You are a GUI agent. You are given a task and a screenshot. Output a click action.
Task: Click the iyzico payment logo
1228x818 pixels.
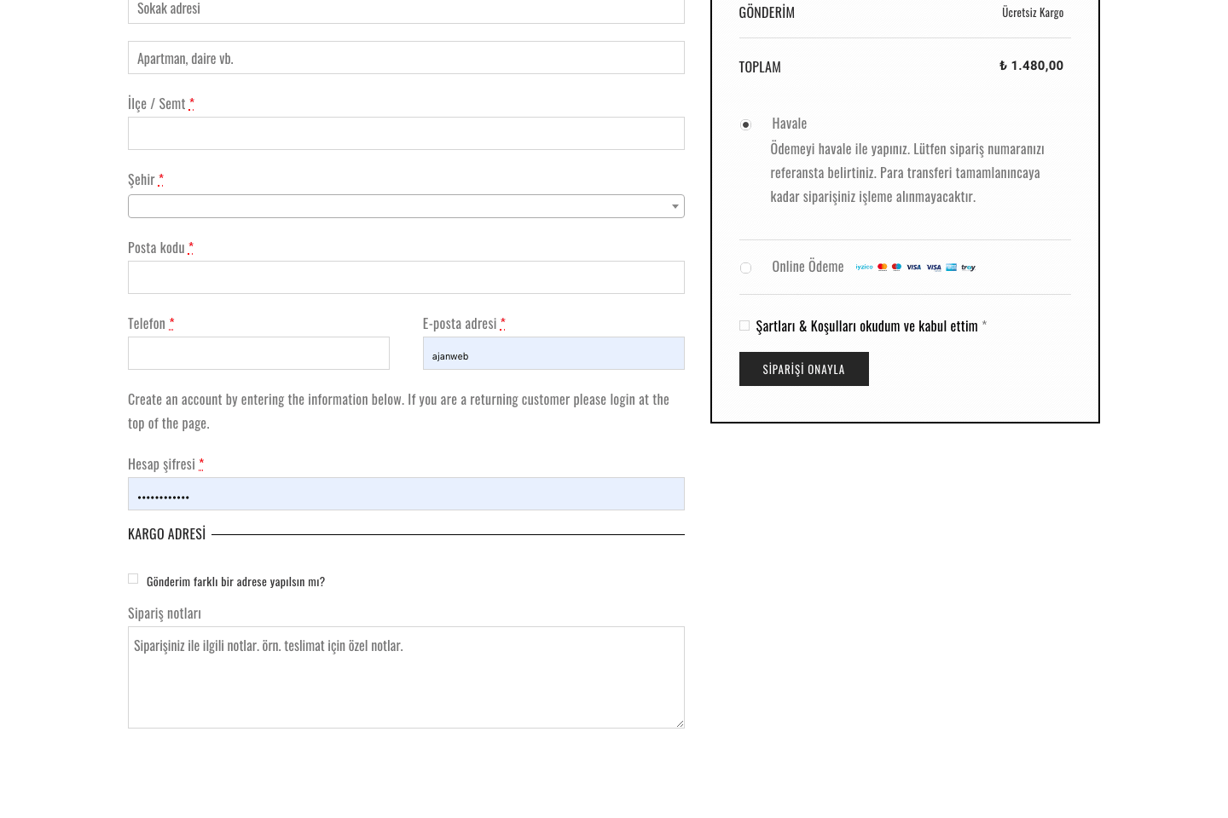864,268
